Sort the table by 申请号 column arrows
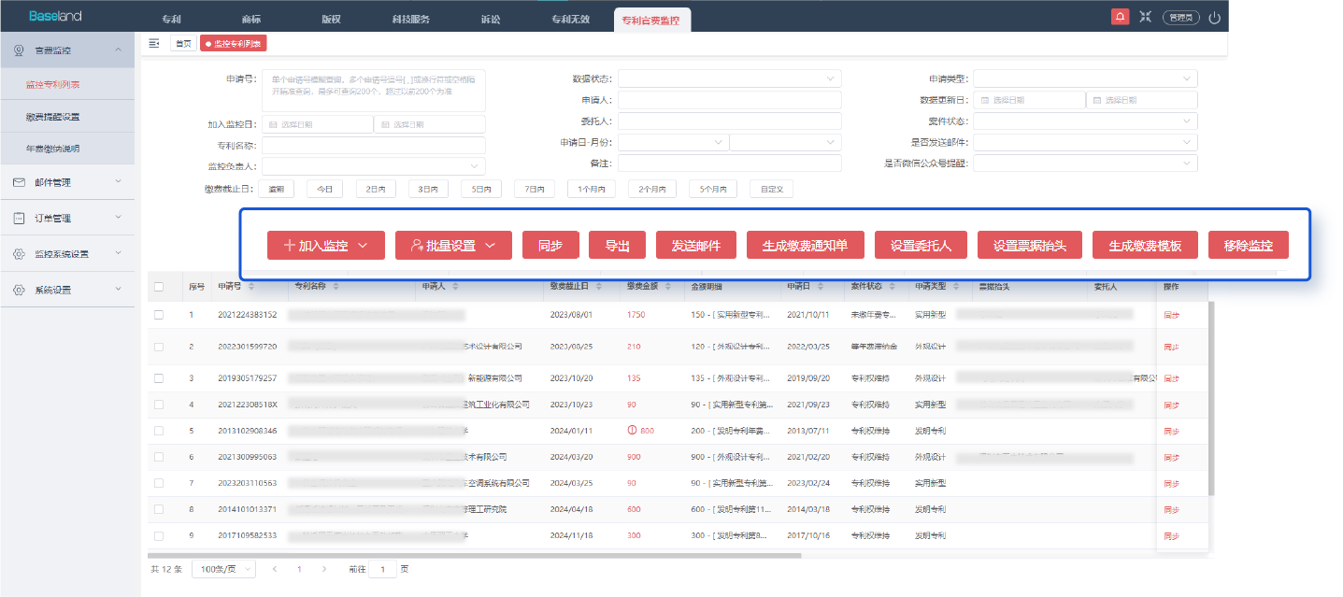Screen dimensions: 1343x597 coord(251,287)
